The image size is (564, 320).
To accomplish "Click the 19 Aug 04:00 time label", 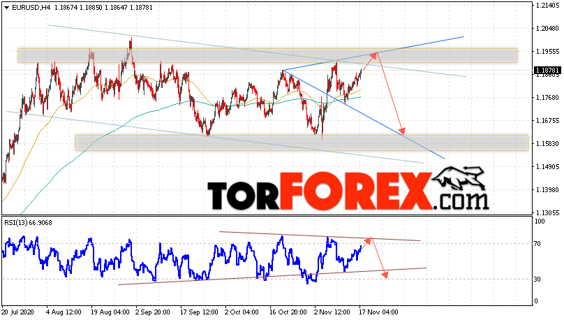I will click(110, 312).
